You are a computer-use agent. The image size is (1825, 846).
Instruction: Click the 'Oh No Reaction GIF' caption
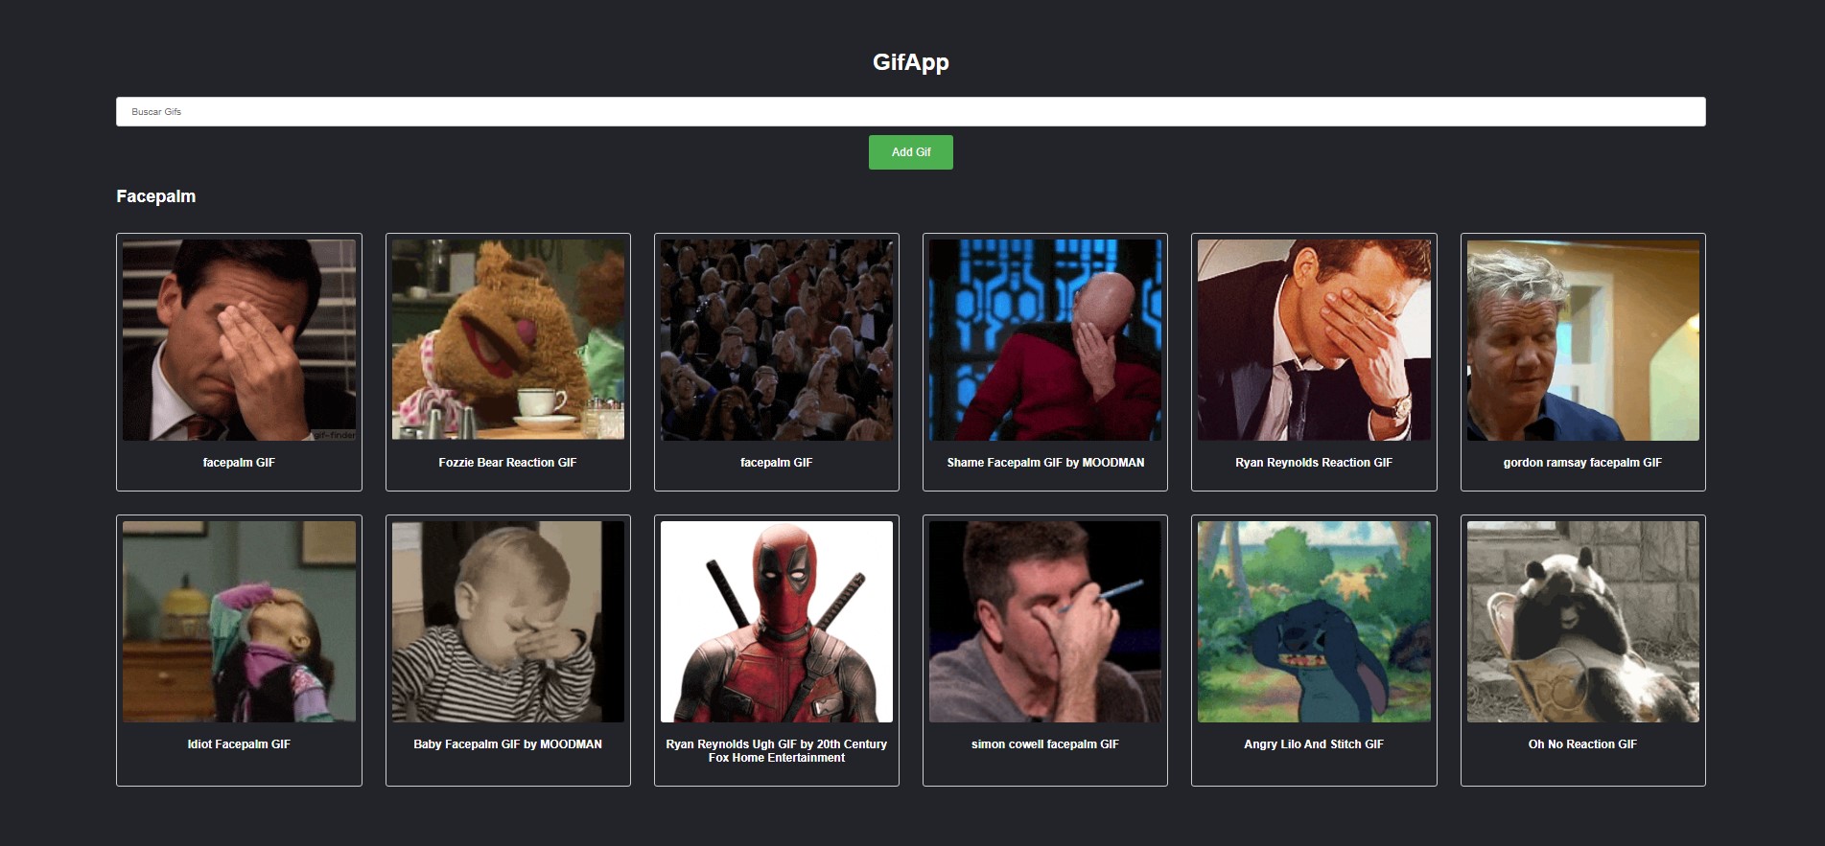(1582, 744)
